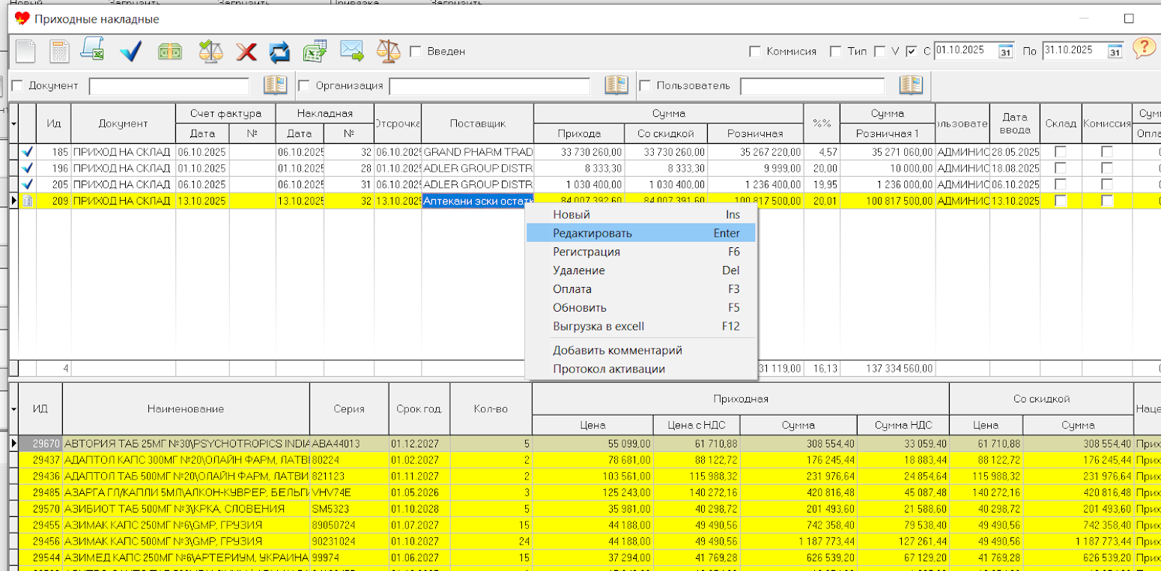The width and height of the screenshot is (1161, 571).
Task: Click the Поставщик column header
Action: click(478, 124)
